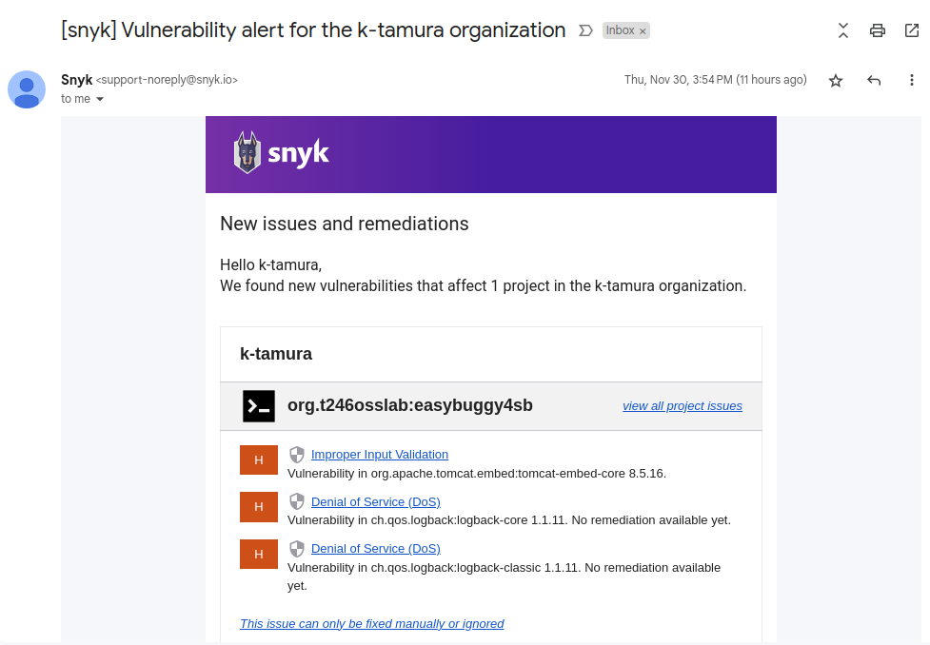
Task: Open the 'view all project issues' link
Action: coord(682,405)
